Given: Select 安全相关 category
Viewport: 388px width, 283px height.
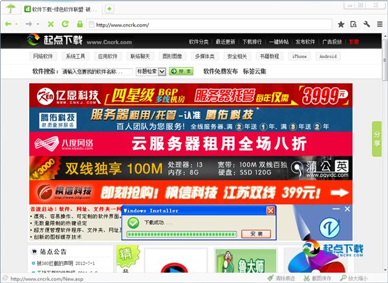Looking at the screenshot, I should pyautogui.click(x=237, y=56).
